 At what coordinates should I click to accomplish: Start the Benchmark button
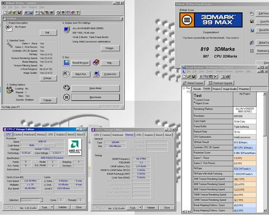click(x=95, y=97)
